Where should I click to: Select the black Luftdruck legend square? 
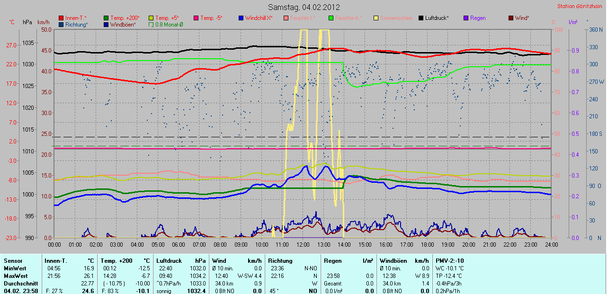(421, 18)
